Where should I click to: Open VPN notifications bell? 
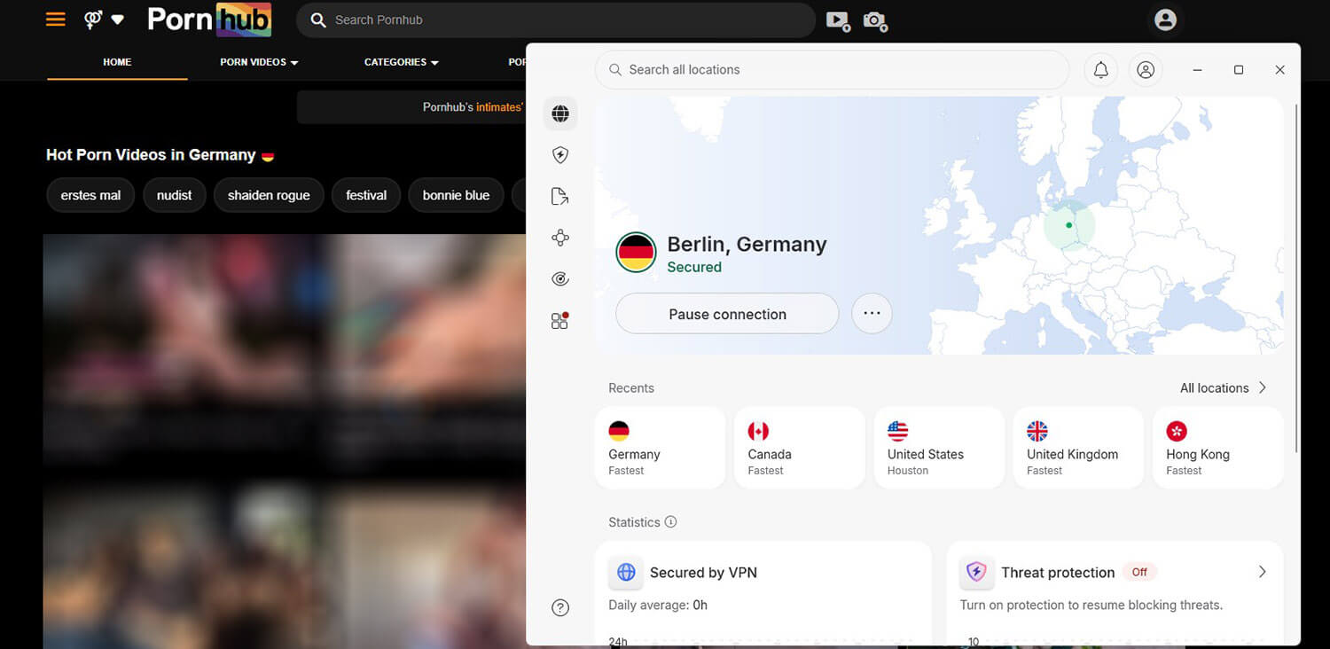(1100, 70)
